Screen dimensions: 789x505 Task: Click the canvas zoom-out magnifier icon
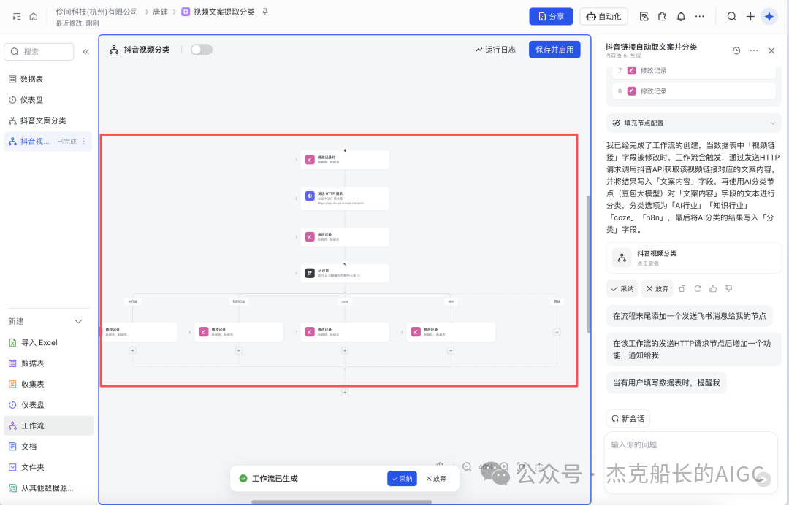467,467
